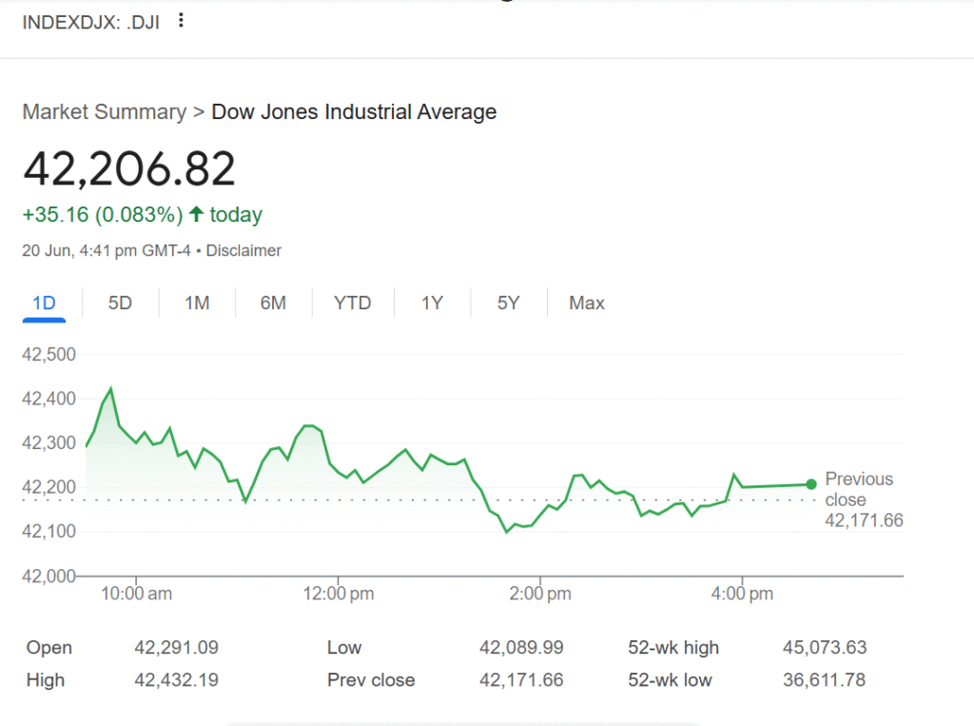Click the Dow Jones Industrial Average title

pyautogui.click(x=354, y=112)
